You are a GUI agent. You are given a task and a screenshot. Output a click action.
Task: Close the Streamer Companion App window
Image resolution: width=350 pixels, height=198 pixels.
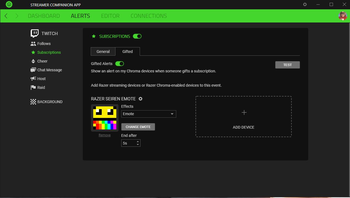pos(344,5)
